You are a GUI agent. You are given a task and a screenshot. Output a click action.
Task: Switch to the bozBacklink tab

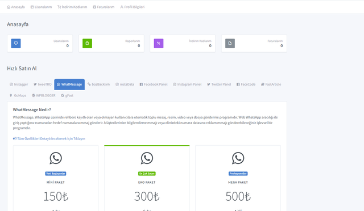pyautogui.click(x=98, y=85)
